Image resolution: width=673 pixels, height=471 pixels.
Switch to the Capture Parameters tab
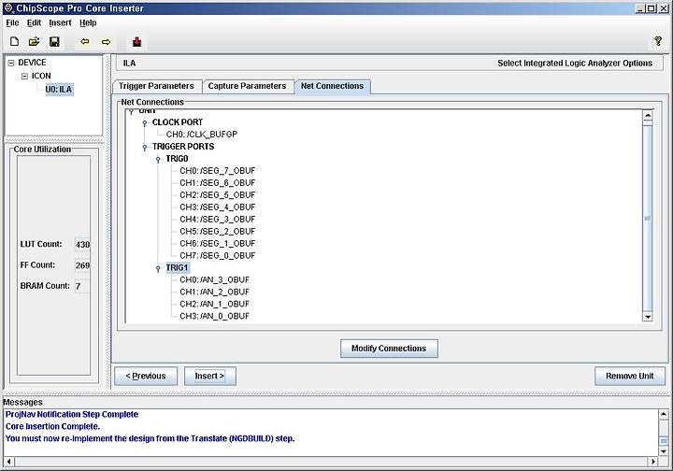(247, 86)
